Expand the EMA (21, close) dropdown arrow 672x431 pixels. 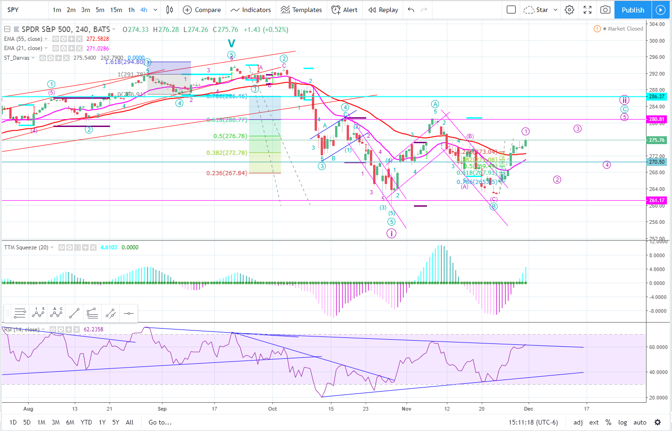[x=46, y=48]
